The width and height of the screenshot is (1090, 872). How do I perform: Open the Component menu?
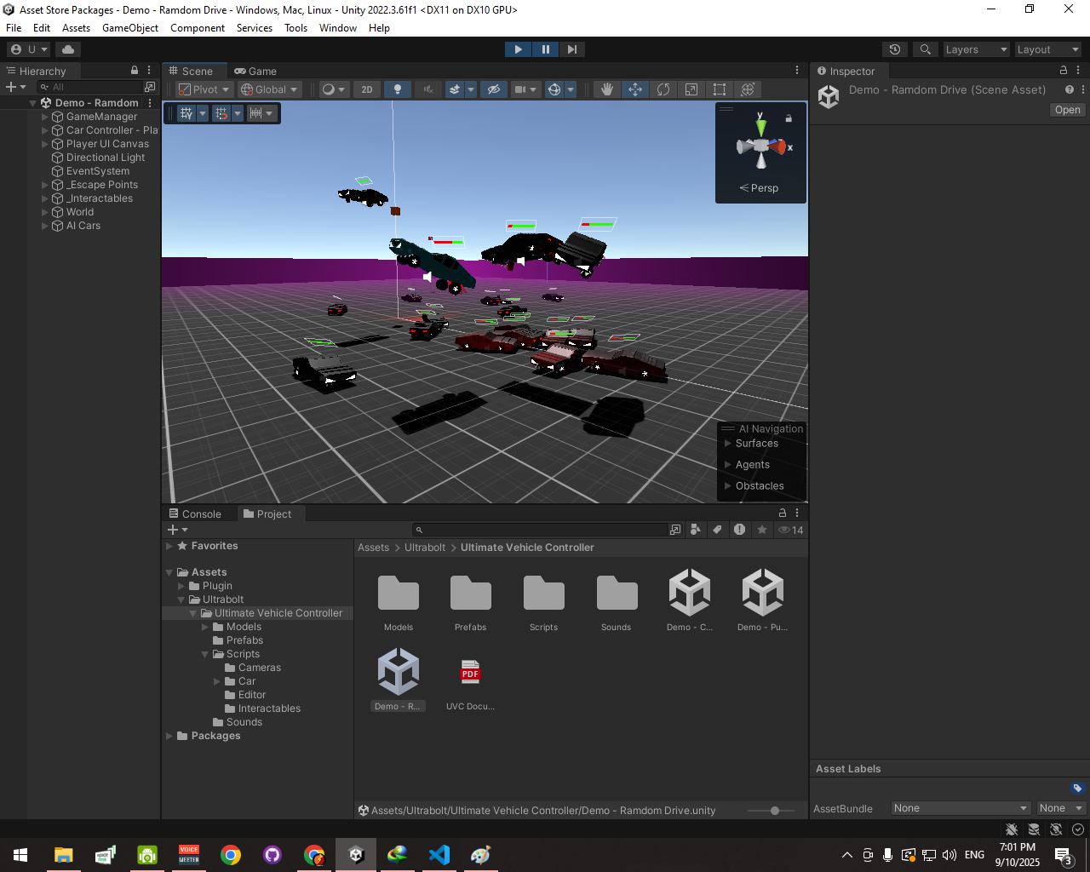point(198,28)
